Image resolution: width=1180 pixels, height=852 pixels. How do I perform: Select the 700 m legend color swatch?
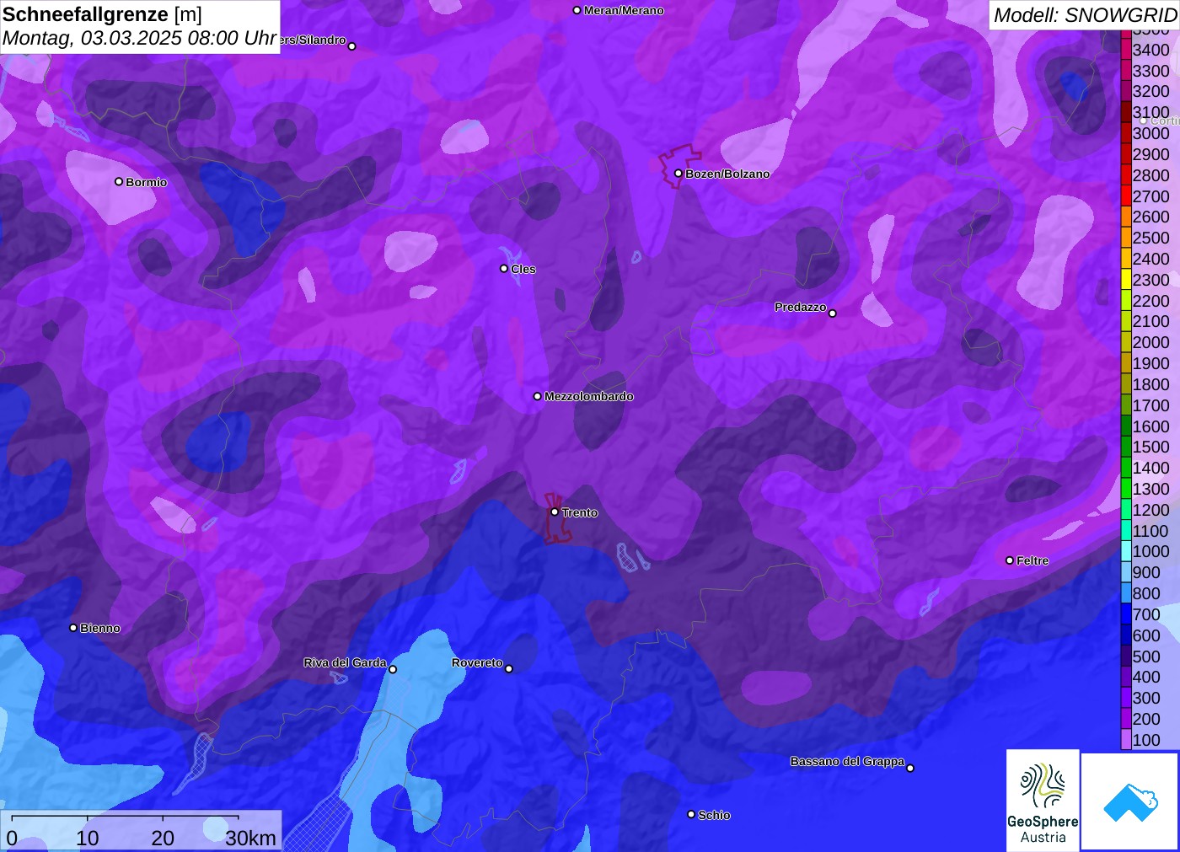click(1126, 614)
